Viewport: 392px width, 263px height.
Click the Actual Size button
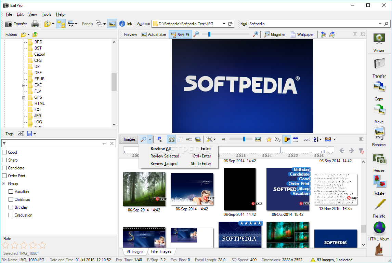click(154, 34)
